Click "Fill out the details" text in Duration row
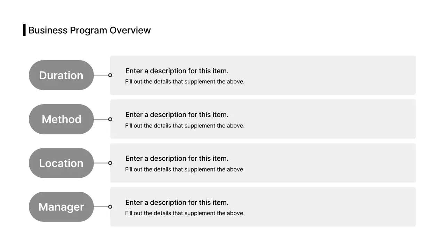This screenshot has height=250, width=445. pos(185,82)
